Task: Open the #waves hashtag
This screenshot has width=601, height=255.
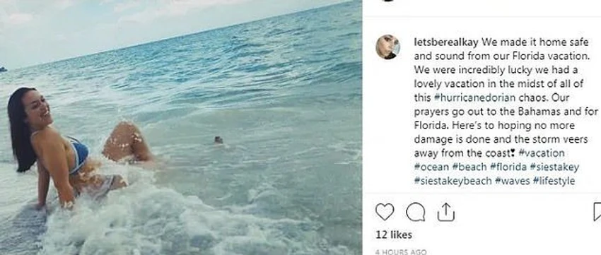Action: pyautogui.click(x=513, y=181)
